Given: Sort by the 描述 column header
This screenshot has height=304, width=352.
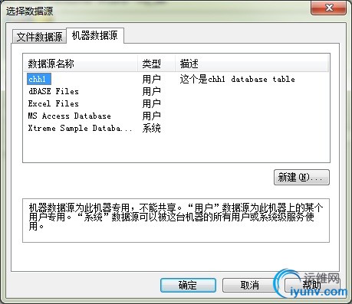Looking at the screenshot, I should [x=252, y=64].
